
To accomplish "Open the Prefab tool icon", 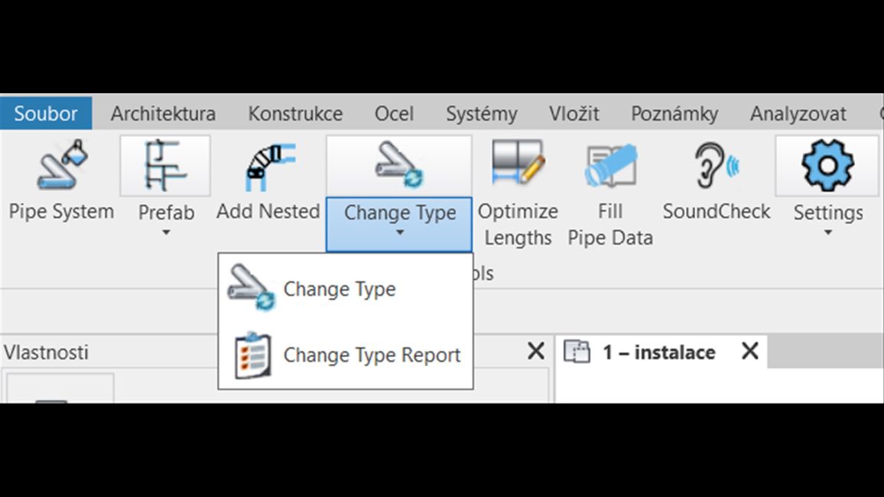I will pos(165,166).
